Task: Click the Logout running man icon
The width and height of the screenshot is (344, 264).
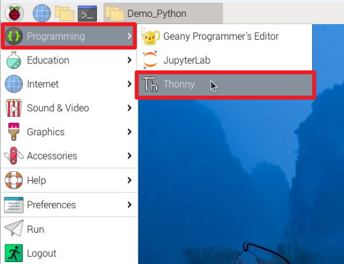Action: (14, 253)
